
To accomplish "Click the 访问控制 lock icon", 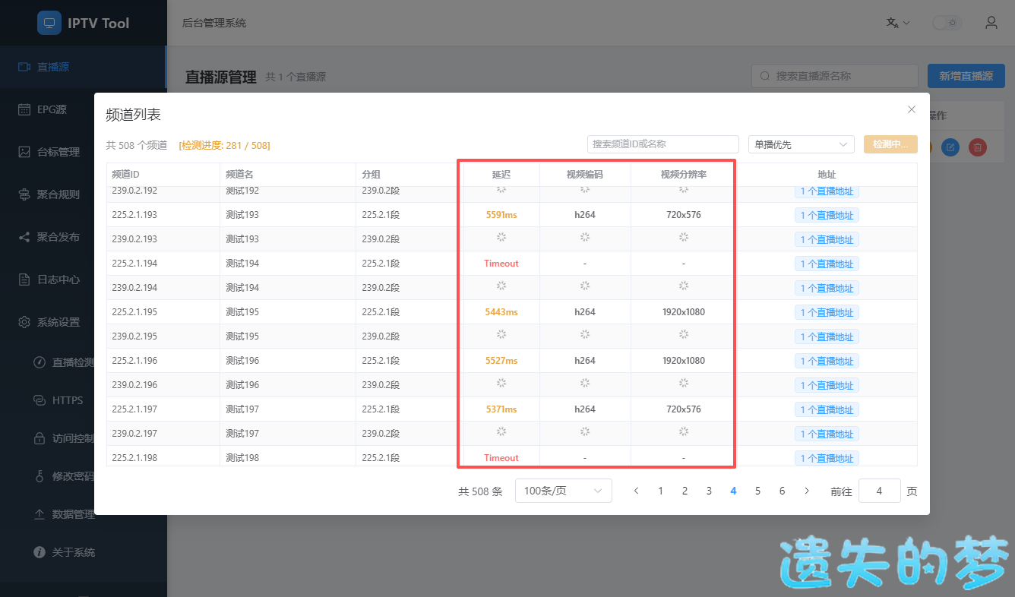I will pos(40,438).
